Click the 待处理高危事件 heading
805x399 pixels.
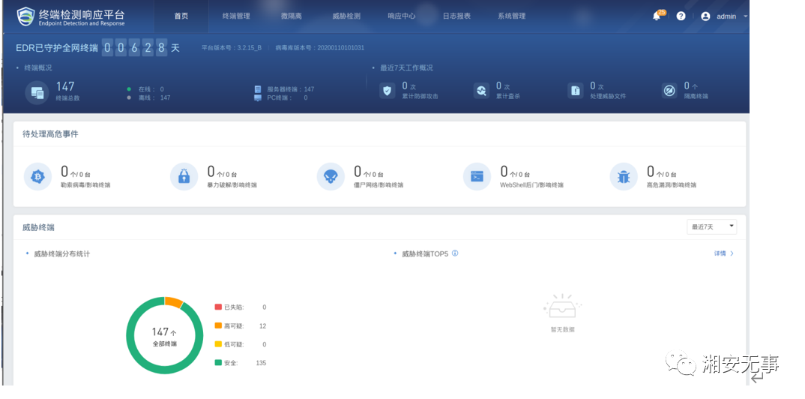pyautogui.click(x=50, y=134)
